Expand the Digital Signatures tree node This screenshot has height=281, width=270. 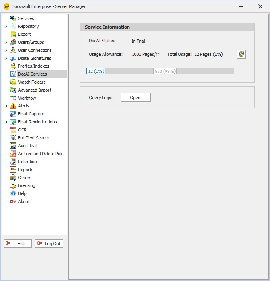point(6,58)
